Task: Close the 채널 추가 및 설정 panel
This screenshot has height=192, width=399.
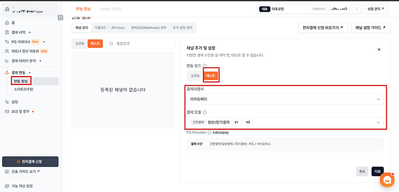Action: tap(379, 49)
